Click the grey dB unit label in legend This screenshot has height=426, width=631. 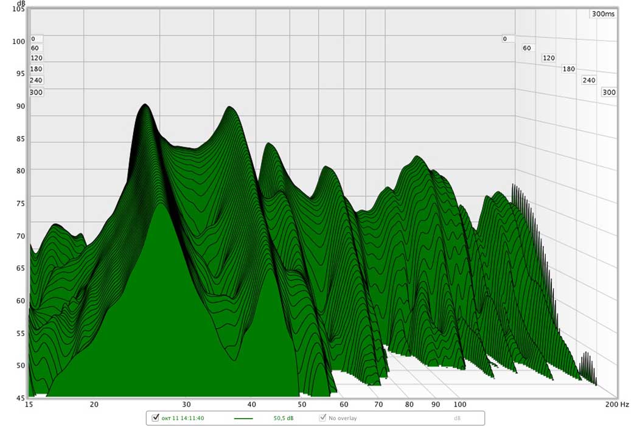457,418
